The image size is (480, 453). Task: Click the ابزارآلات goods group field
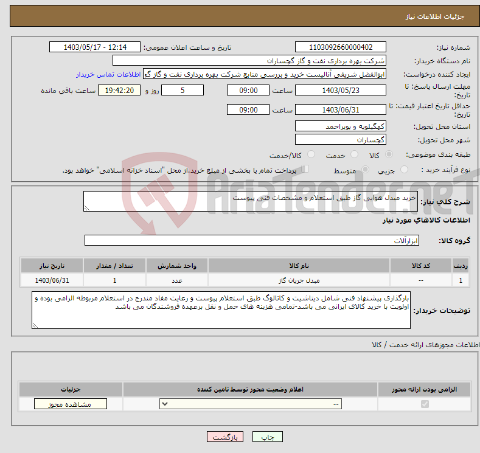(x=252, y=240)
